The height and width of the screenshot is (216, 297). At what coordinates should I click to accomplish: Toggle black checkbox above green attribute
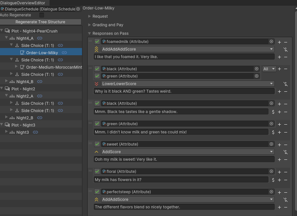[97, 69]
